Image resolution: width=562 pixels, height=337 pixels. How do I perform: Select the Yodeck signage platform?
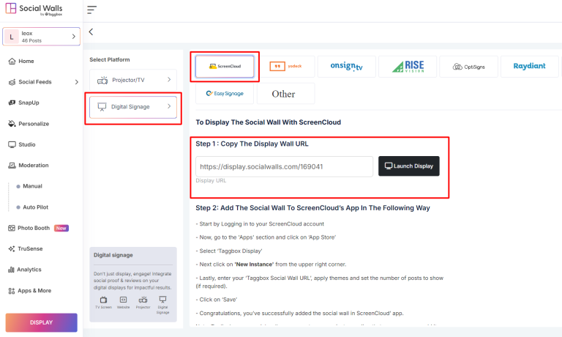[286, 67]
